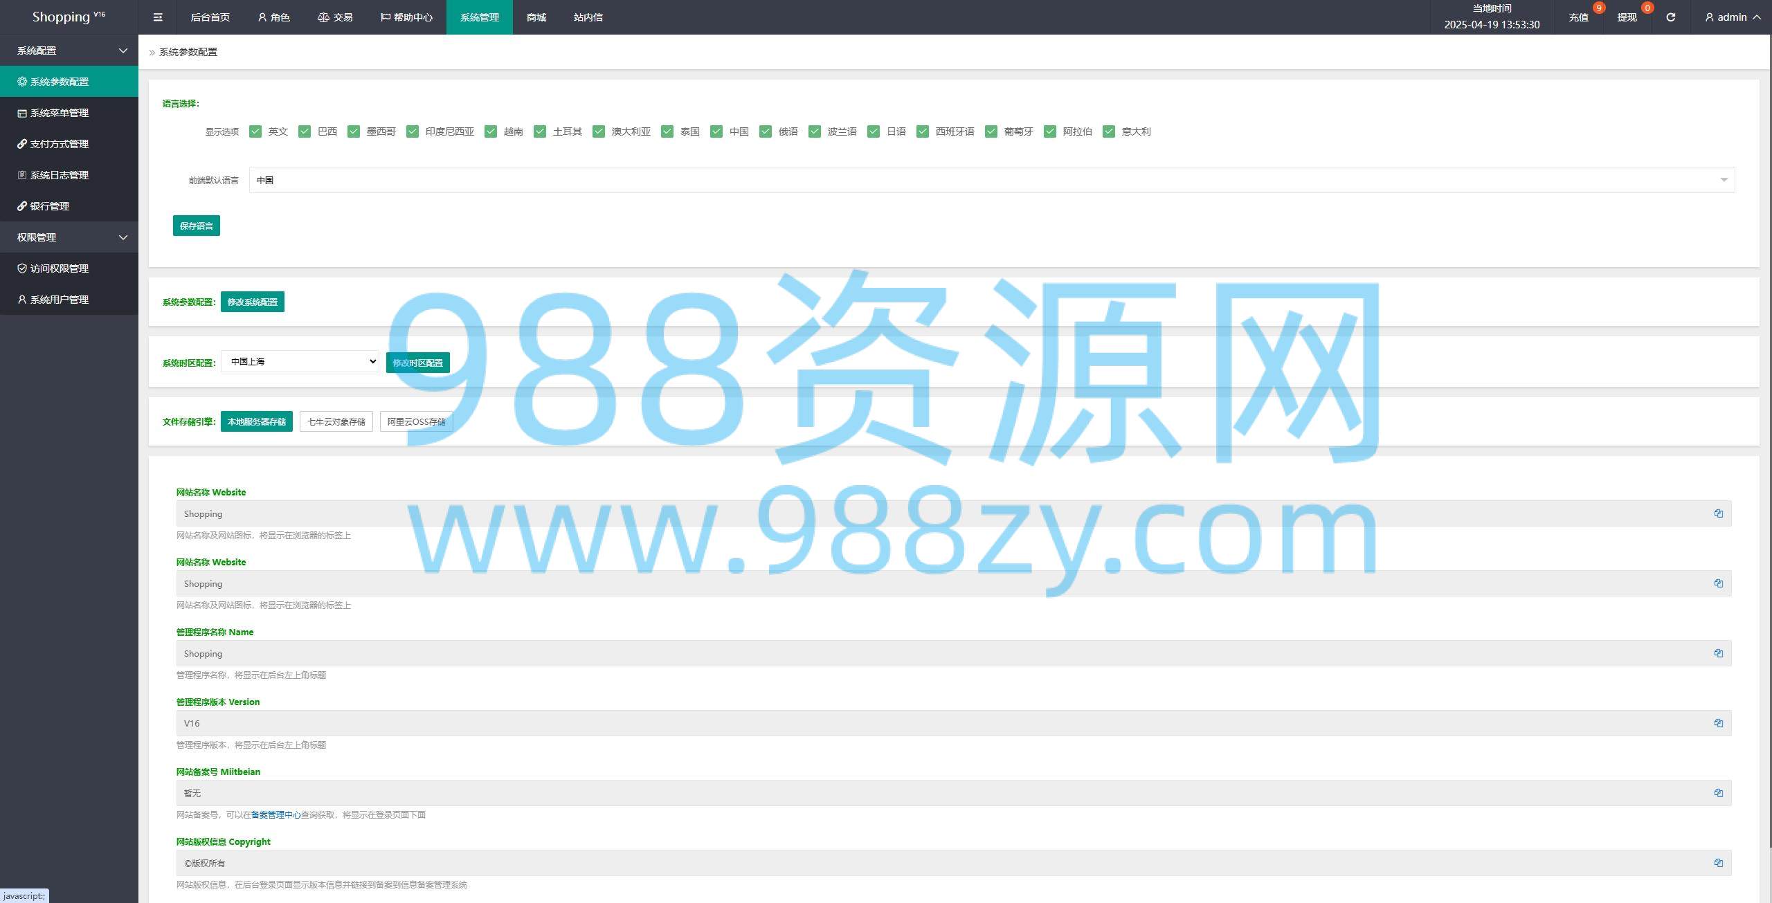Open 充值 notifications with badge 9

click(x=1578, y=17)
